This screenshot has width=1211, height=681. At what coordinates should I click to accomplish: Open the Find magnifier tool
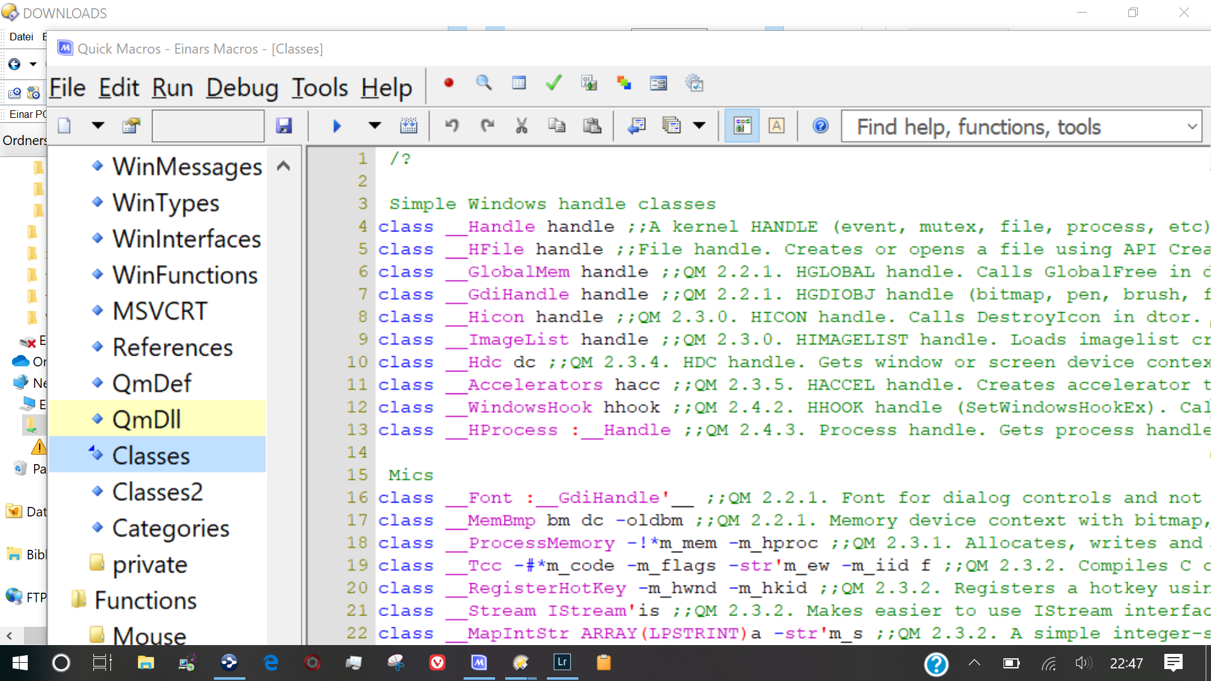[484, 83]
